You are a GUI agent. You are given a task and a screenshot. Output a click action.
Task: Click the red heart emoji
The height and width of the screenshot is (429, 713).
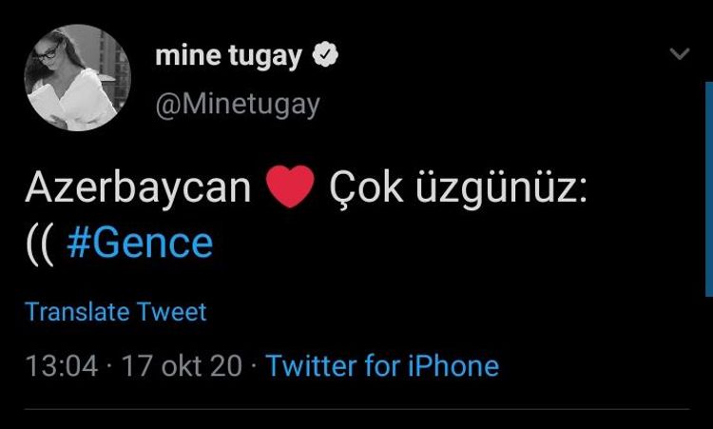click(x=290, y=188)
